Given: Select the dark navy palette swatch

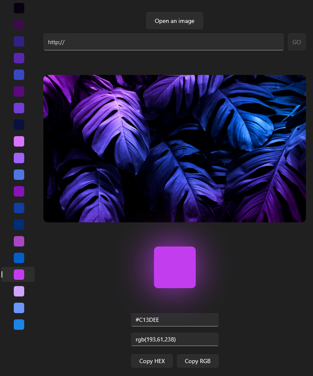Looking at the screenshot, I should pyautogui.click(x=19, y=125).
